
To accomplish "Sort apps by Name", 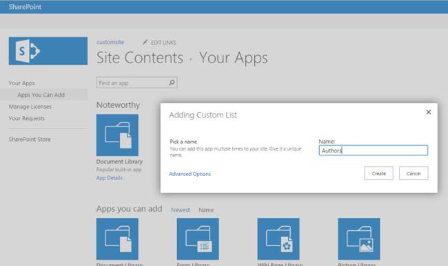I will point(206,210).
